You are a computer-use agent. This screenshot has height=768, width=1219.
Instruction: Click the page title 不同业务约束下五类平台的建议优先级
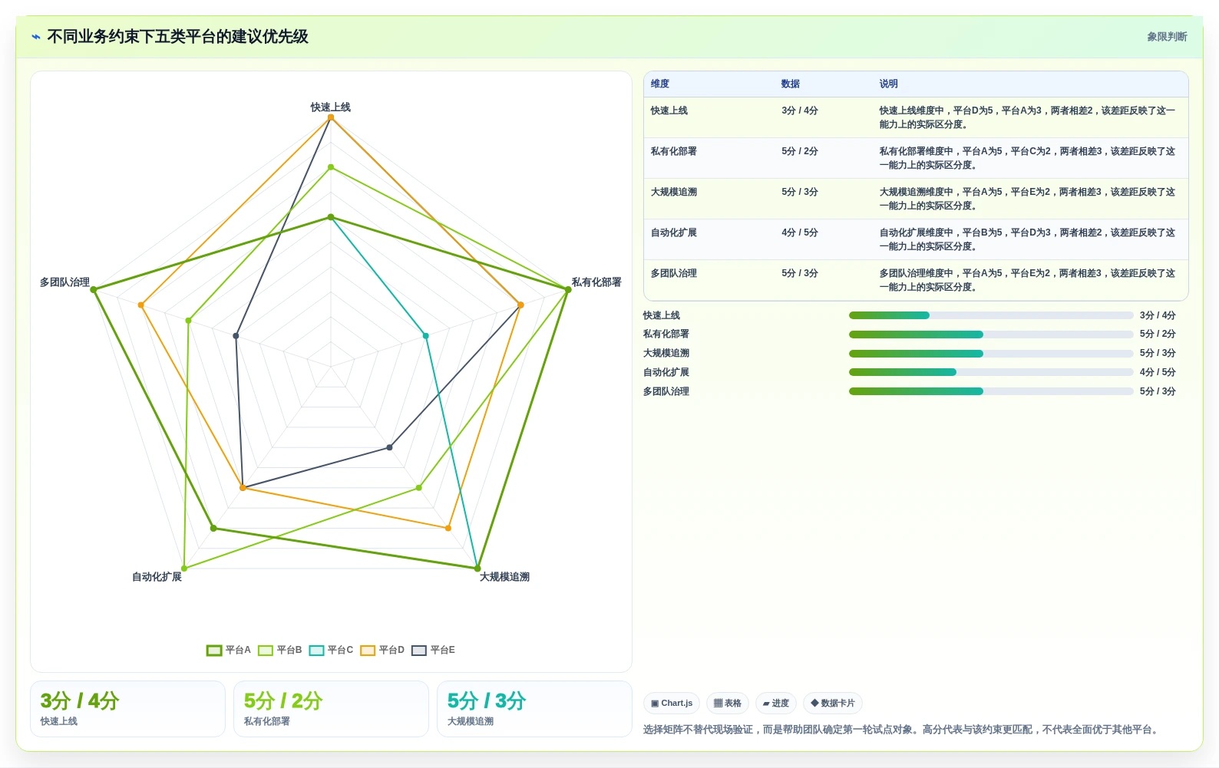(x=178, y=37)
